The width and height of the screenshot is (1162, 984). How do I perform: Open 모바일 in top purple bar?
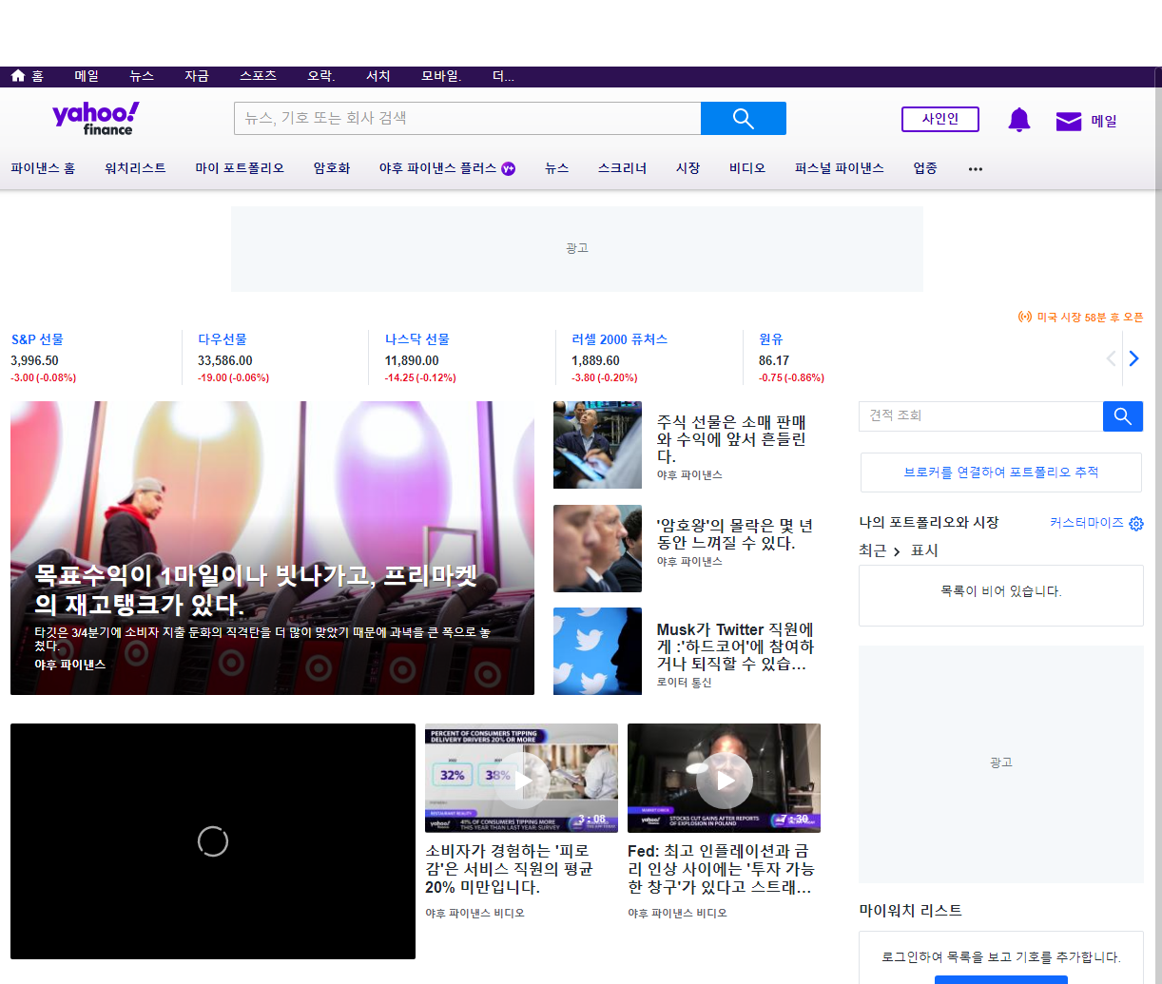[441, 76]
